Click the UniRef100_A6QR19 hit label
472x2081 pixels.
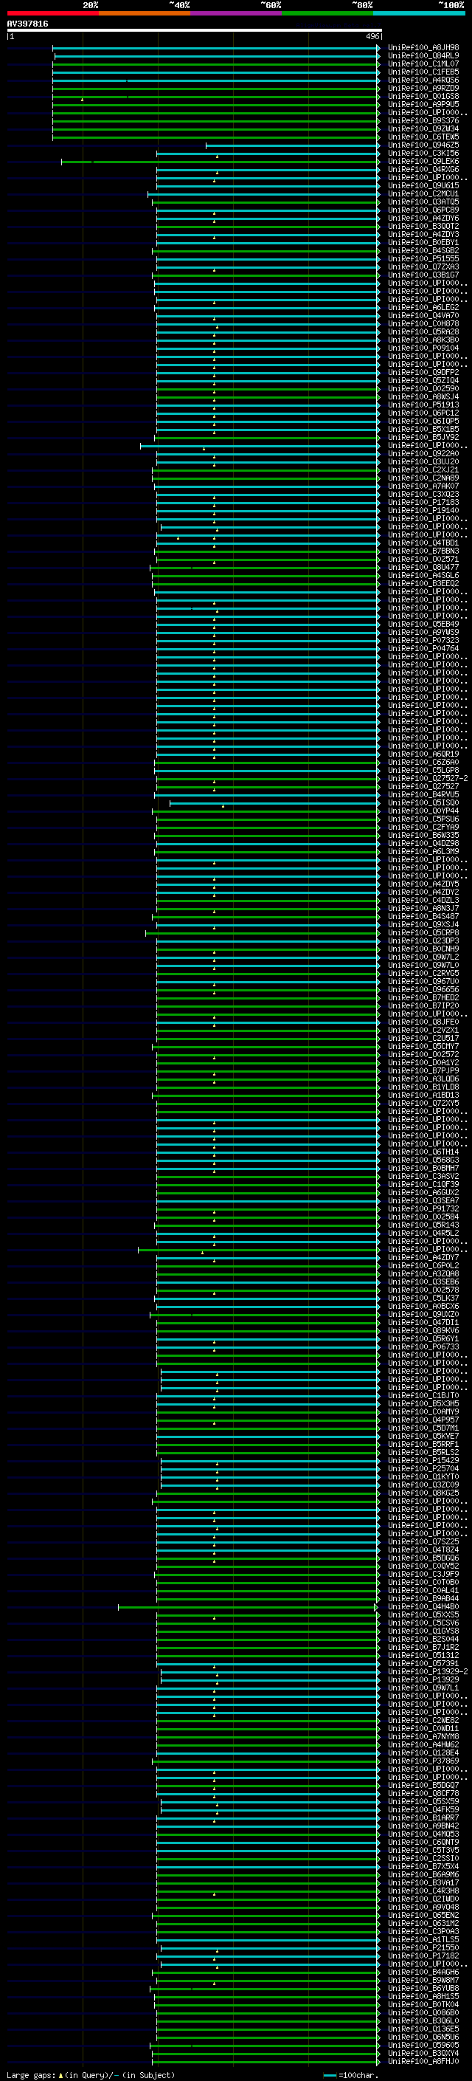[423, 754]
